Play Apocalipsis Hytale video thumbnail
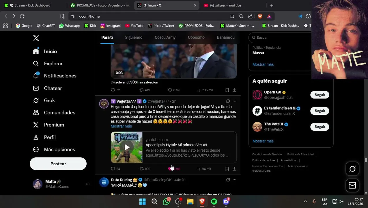This screenshot has width=368, height=208. 127,147
